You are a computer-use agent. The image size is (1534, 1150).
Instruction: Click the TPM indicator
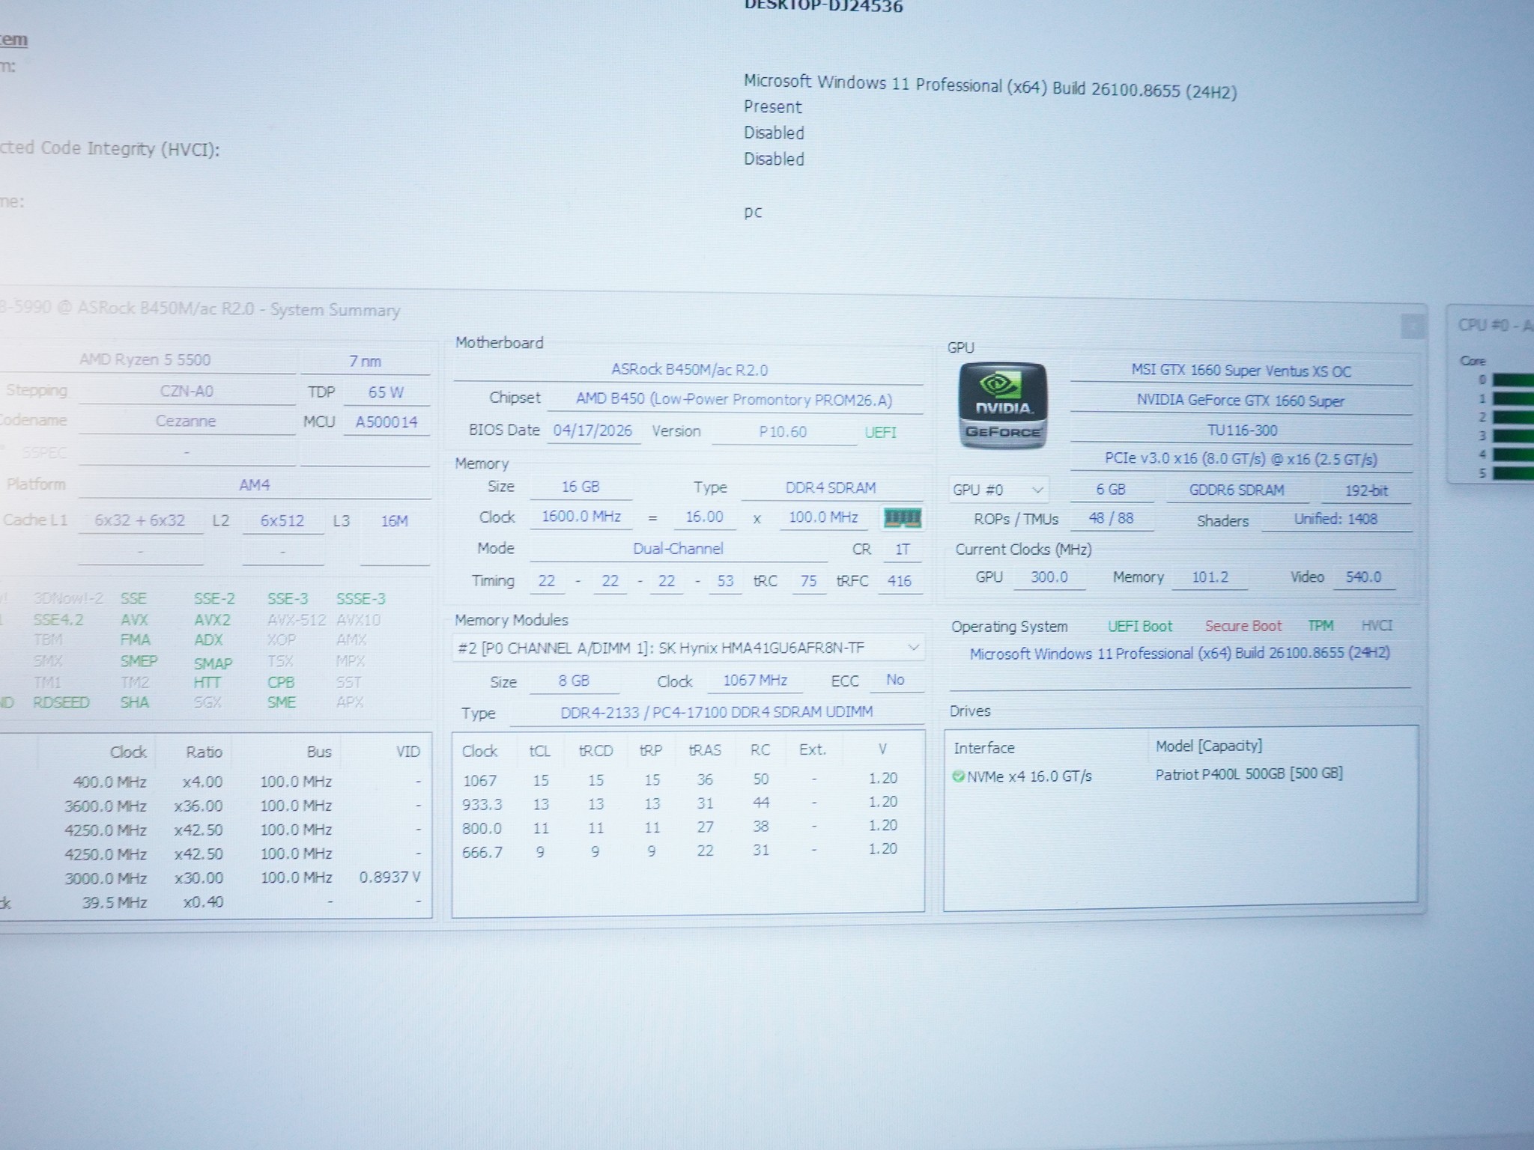[1321, 626]
